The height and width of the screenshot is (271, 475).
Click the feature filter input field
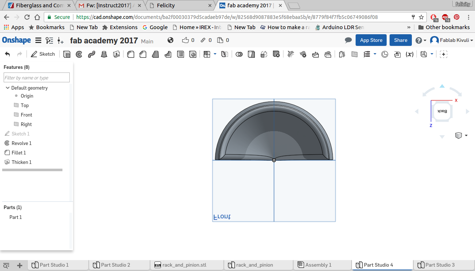pyautogui.click(x=37, y=78)
